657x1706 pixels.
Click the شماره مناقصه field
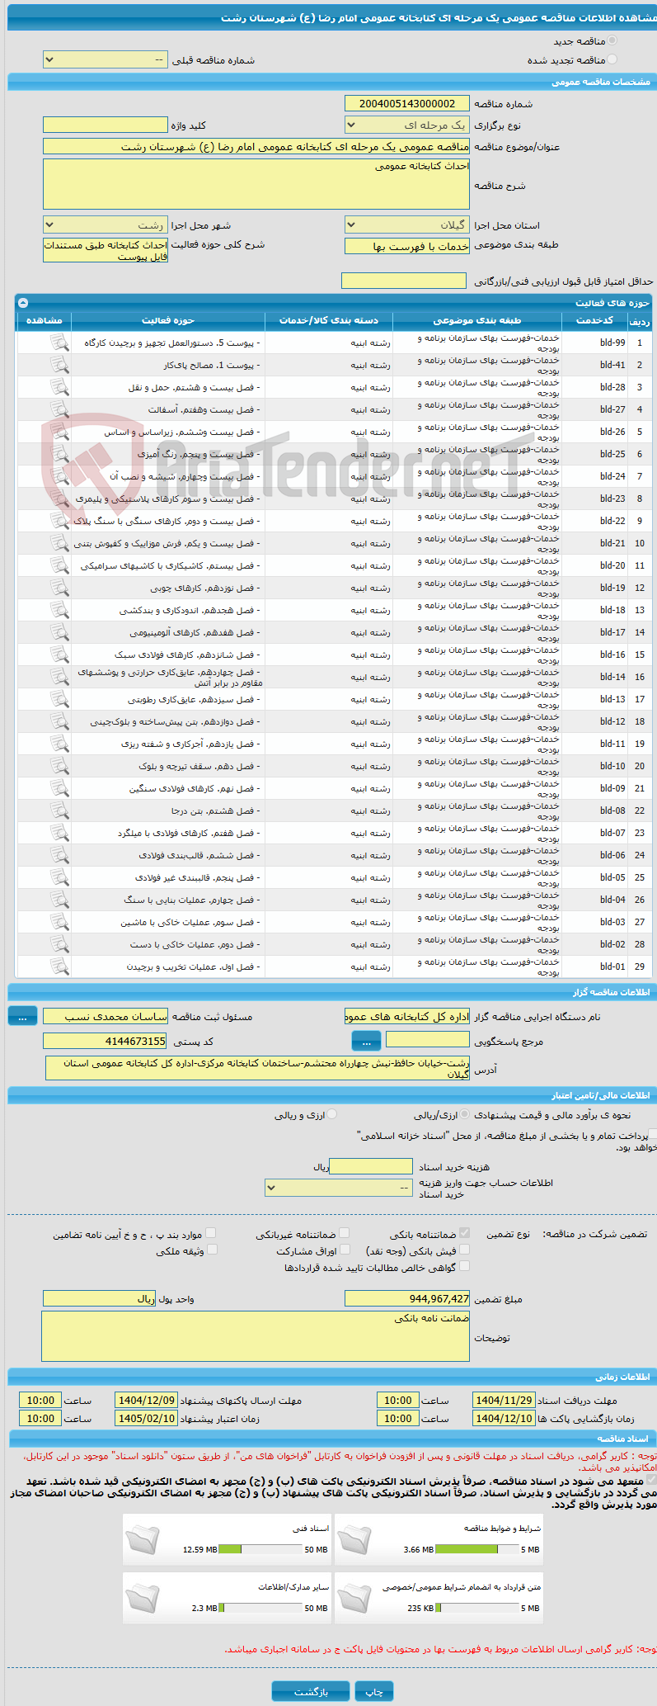[407, 103]
